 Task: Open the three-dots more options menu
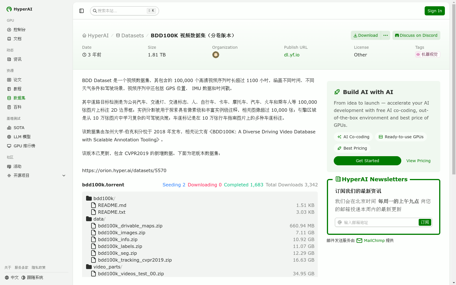(x=386, y=35)
